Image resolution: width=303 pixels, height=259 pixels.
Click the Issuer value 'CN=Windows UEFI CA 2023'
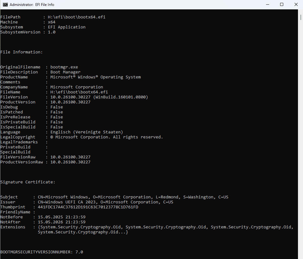click(67, 202)
